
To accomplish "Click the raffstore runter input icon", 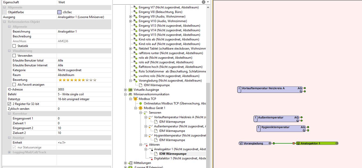I will [135, 53].
